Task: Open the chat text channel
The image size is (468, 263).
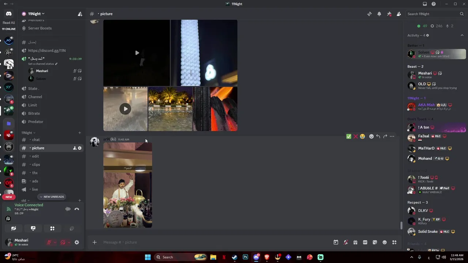Action: point(51,140)
